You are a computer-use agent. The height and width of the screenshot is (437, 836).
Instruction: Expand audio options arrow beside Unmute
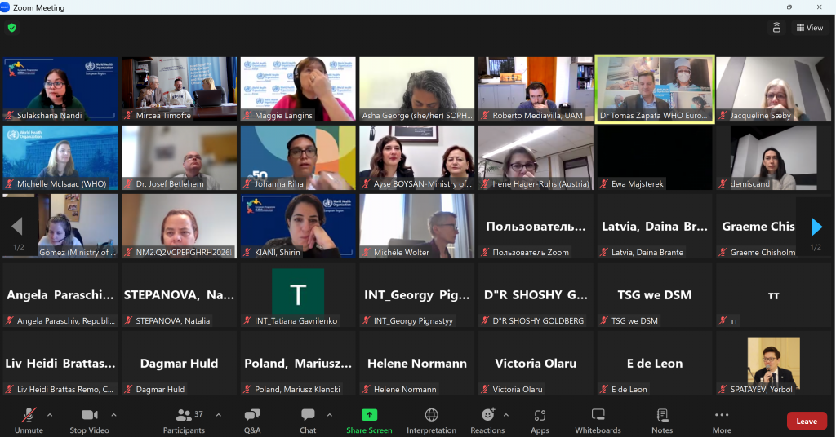50,415
